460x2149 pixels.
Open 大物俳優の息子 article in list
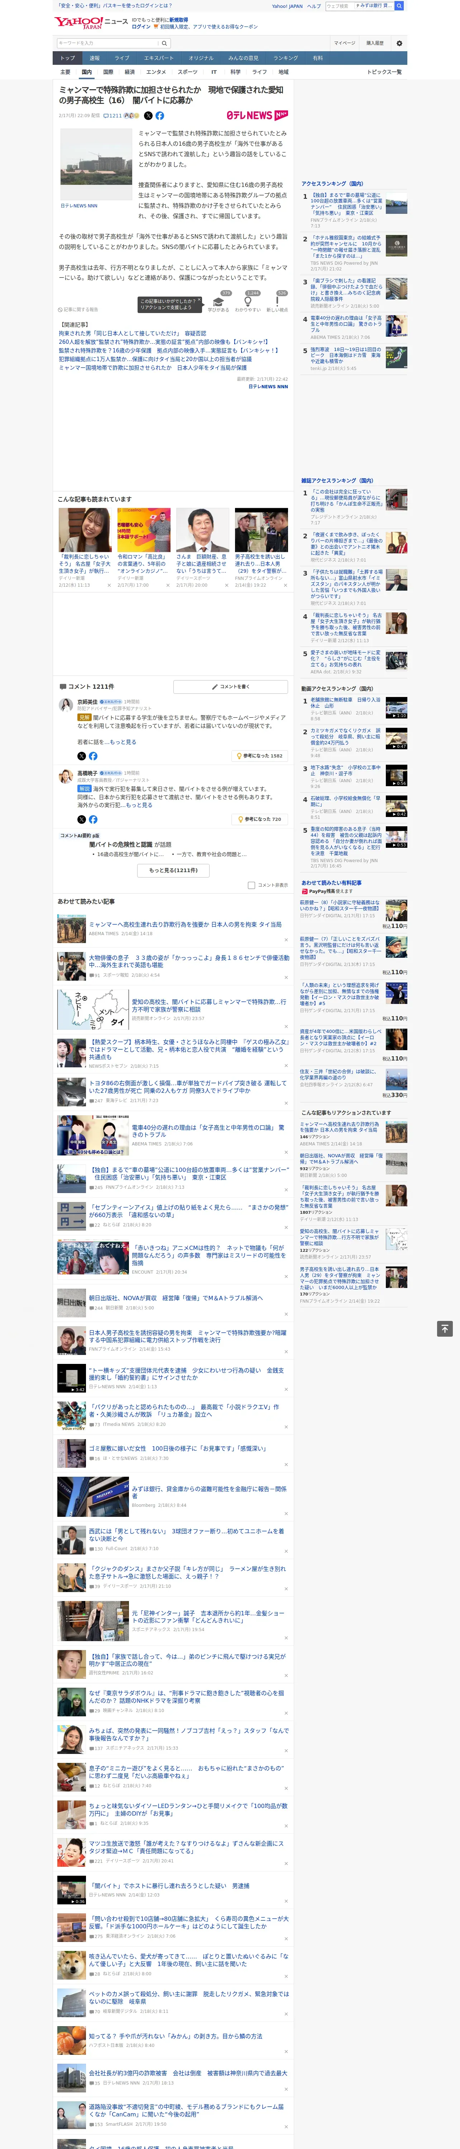coord(189,961)
